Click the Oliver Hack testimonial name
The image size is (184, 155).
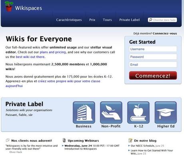click(16, 152)
